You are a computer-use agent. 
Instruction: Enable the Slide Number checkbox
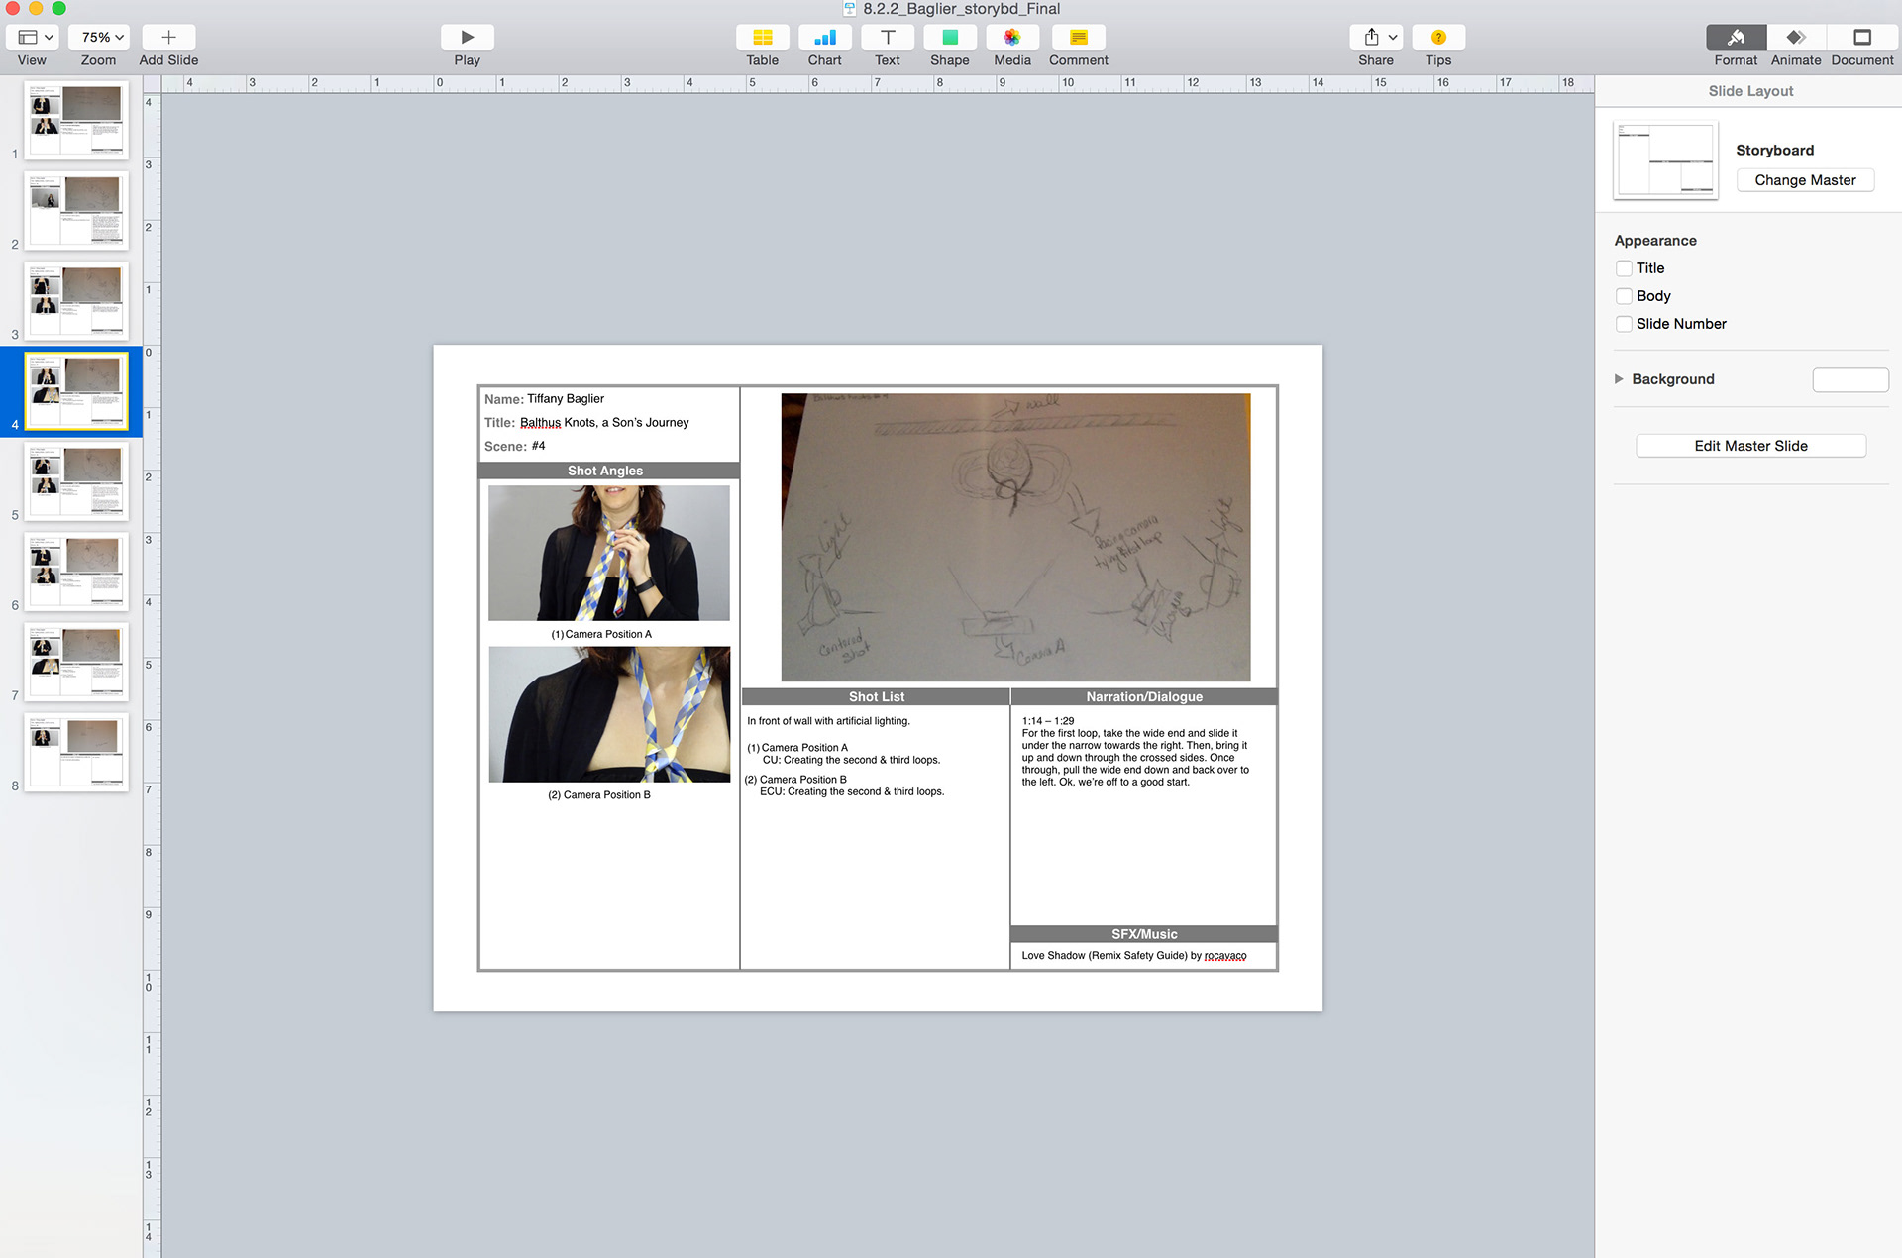point(1624,324)
